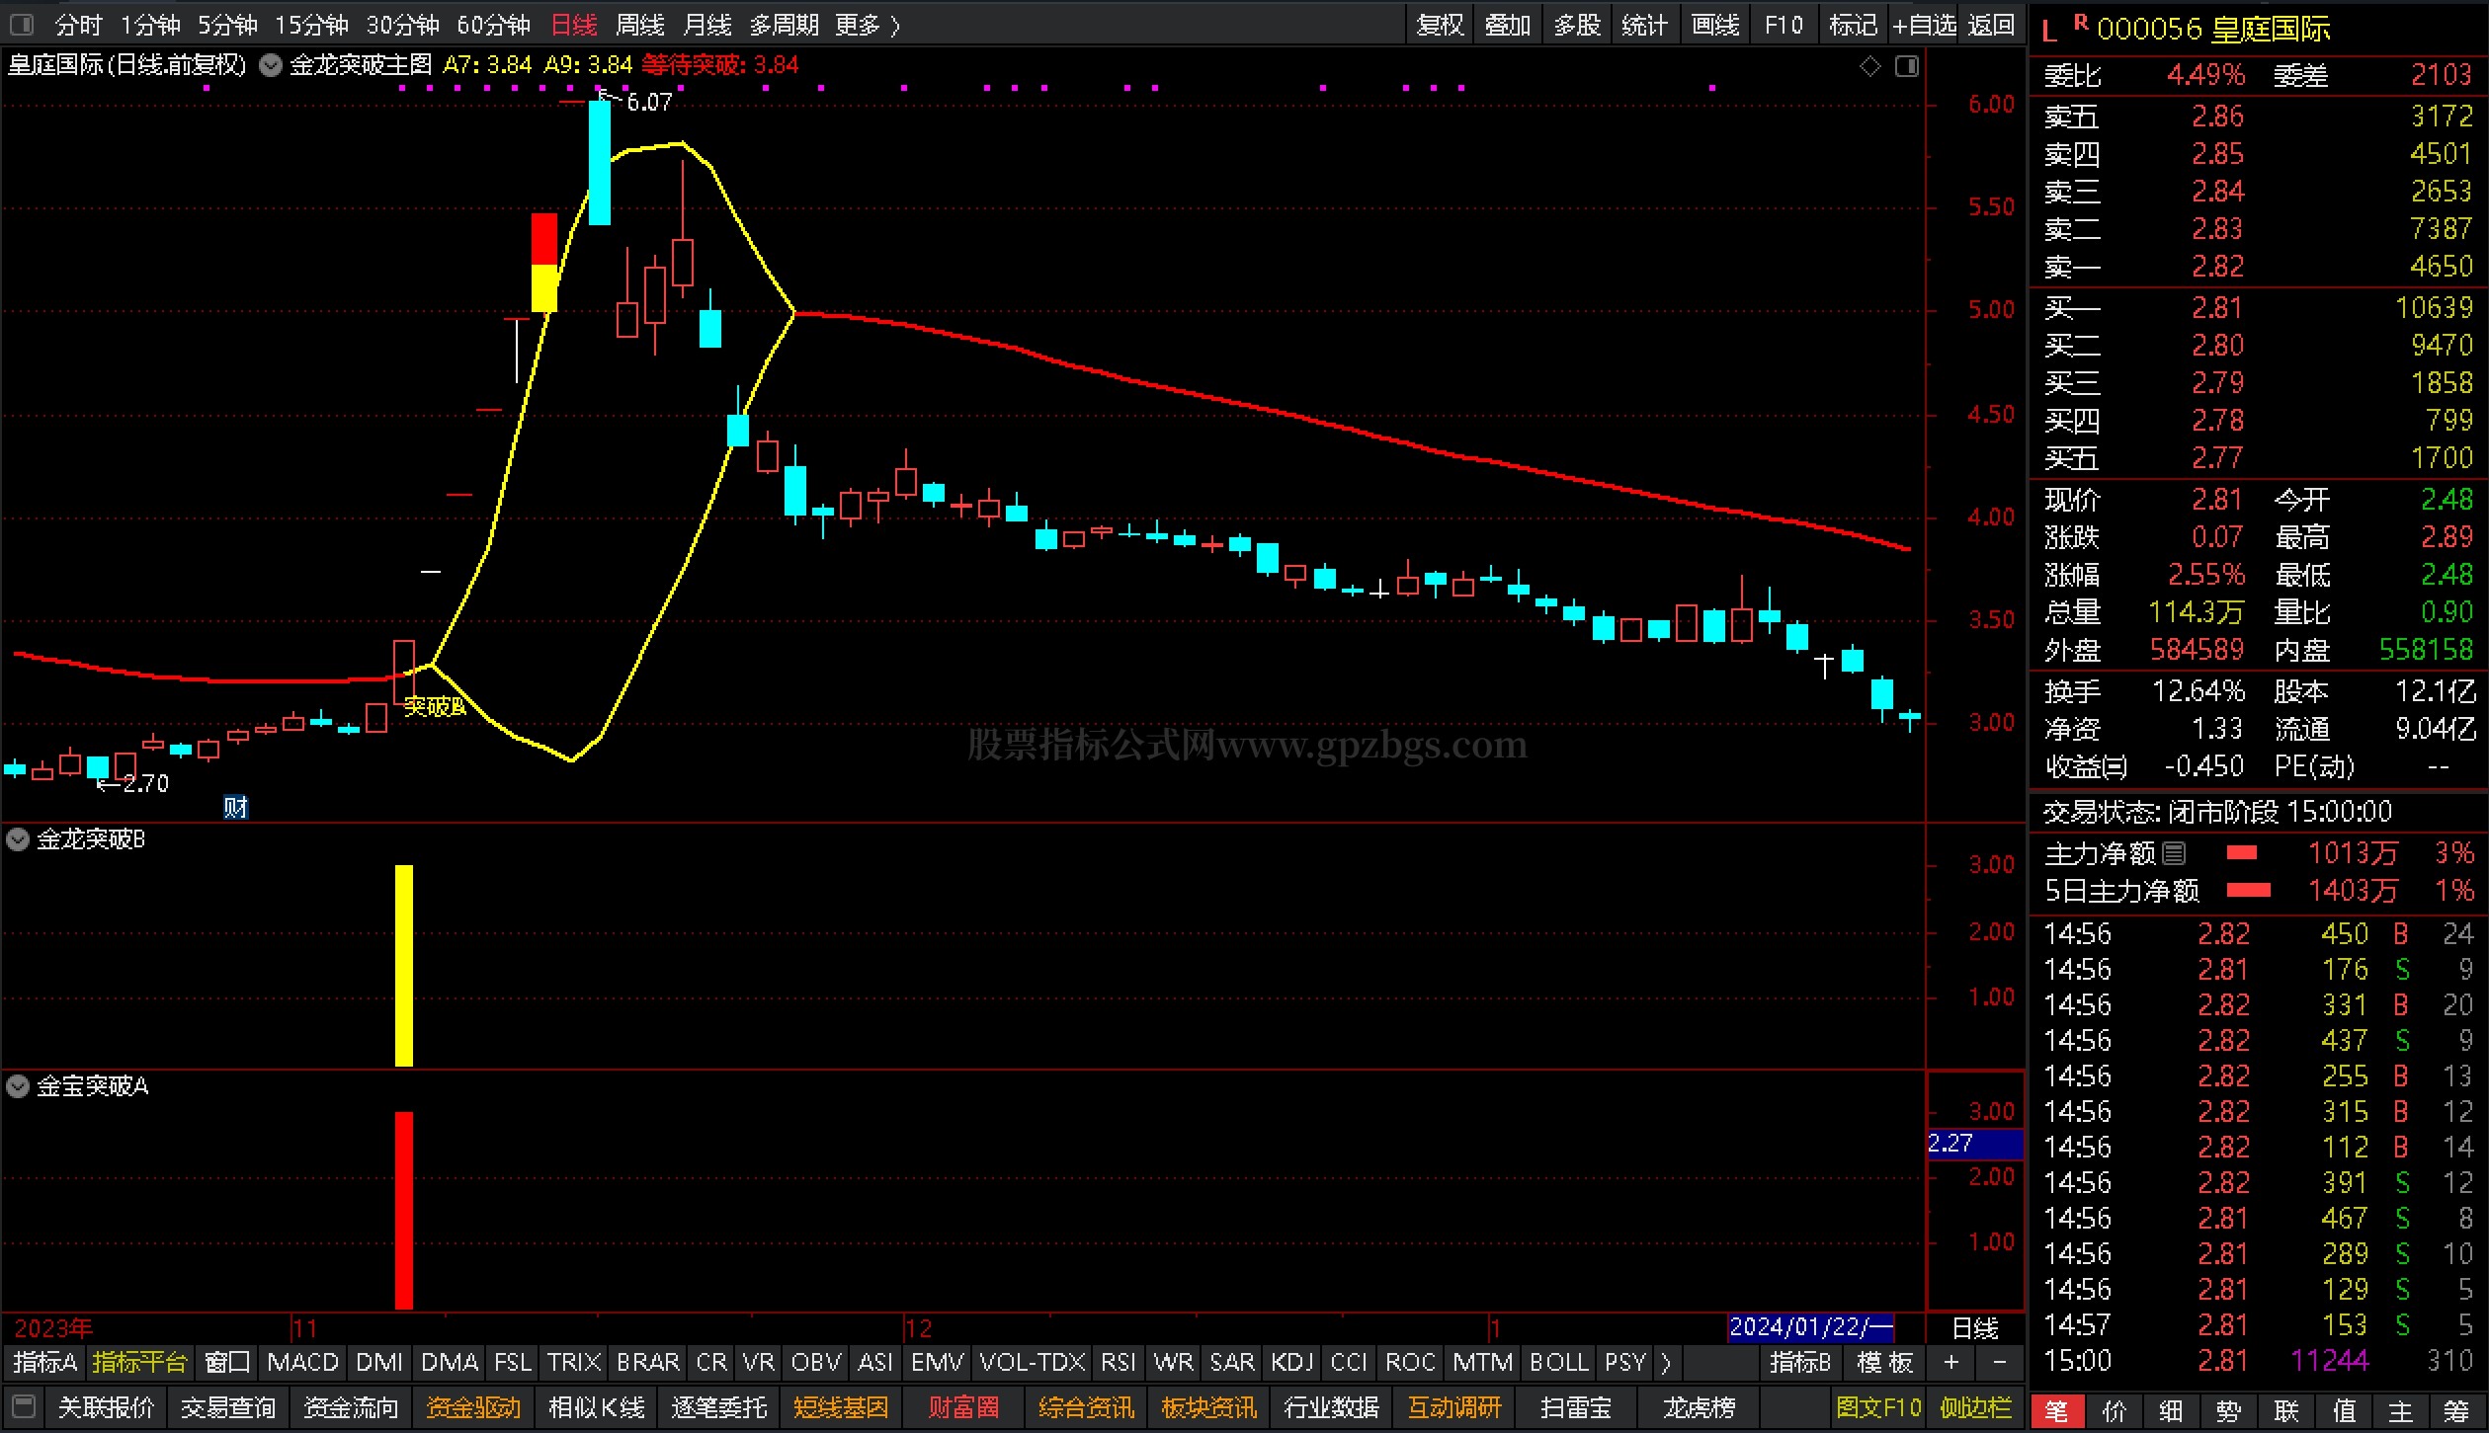Viewport: 2489px width, 1433px height.
Task: Open 资金驱动 panel
Action: click(473, 1406)
